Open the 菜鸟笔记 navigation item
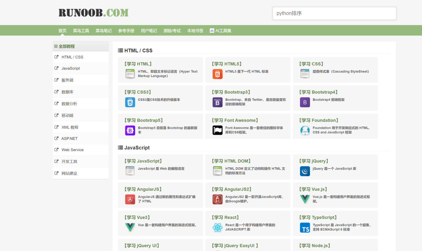Viewport: 422px width, 251px height. point(104,31)
